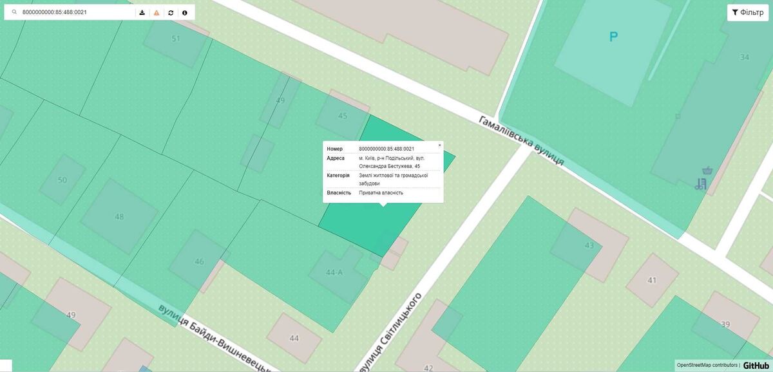Click building 43 on the map
This screenshot has height=372, width=773.
tap(589, 246)
